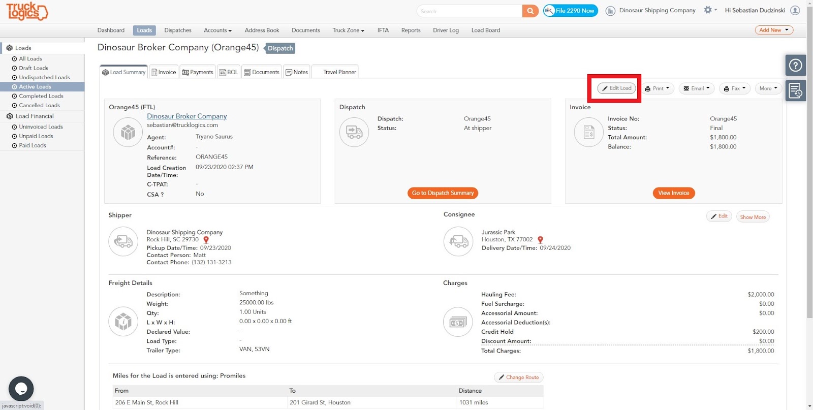
Task: Select Uninvoiced Loads in the sidebar
Action: point(41,127)
